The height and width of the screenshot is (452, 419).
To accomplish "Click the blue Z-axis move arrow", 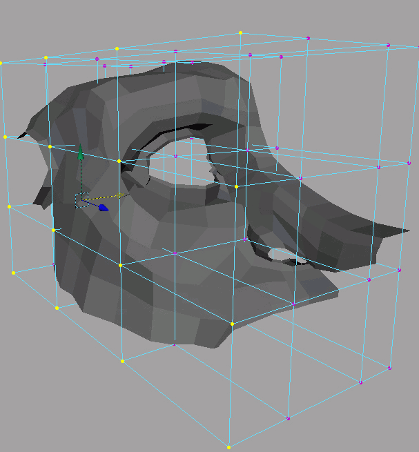I will pyautogui.click(x=103, y=207).
